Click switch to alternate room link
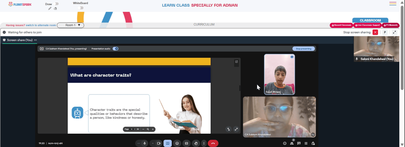405x147 pixels. point(41,25)
